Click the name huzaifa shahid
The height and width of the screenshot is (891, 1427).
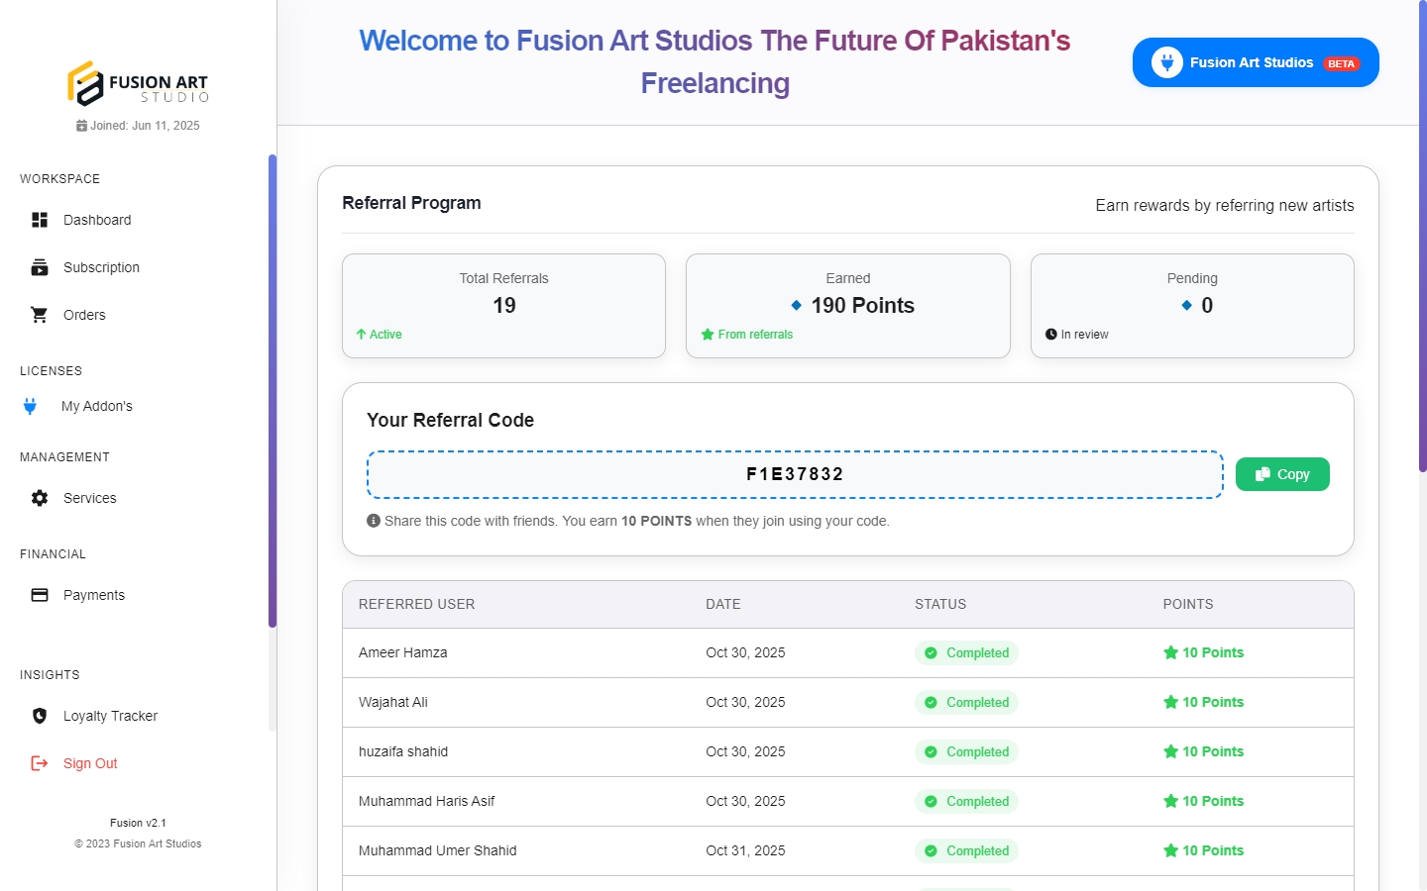pyautogui.click(x=403, y=751)
